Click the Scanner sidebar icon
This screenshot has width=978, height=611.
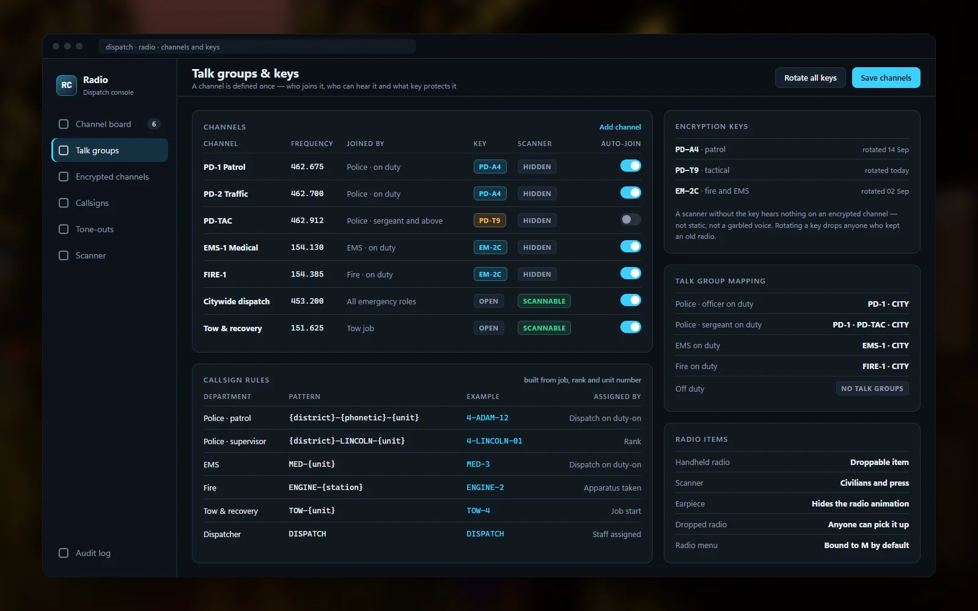click(x=64, y=255)
